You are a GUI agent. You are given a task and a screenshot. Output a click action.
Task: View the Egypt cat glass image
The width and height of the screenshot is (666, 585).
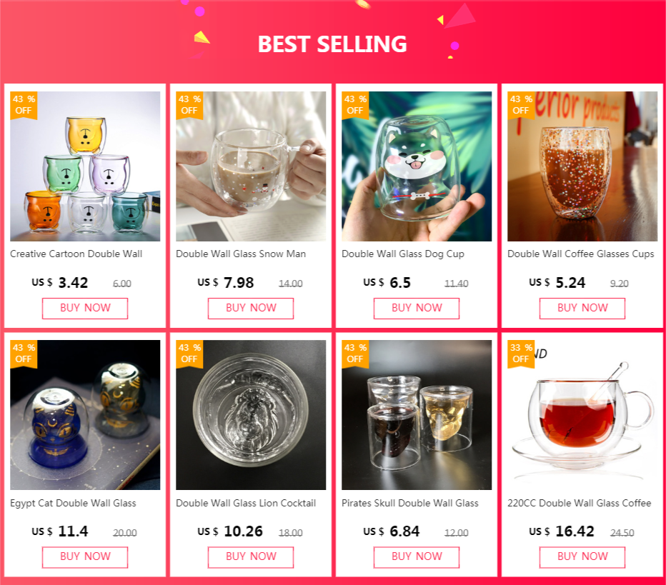[x=85, y=415]
